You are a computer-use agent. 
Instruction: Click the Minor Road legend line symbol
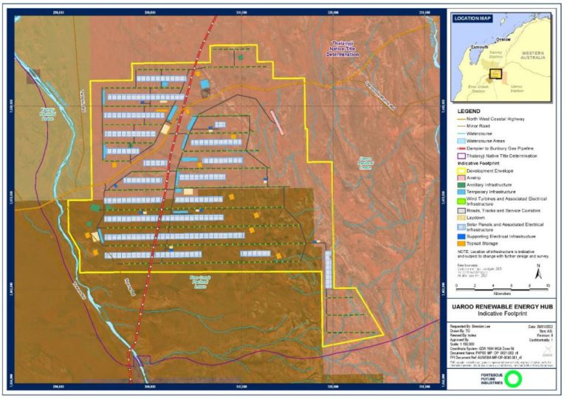[x=461, y=126]
